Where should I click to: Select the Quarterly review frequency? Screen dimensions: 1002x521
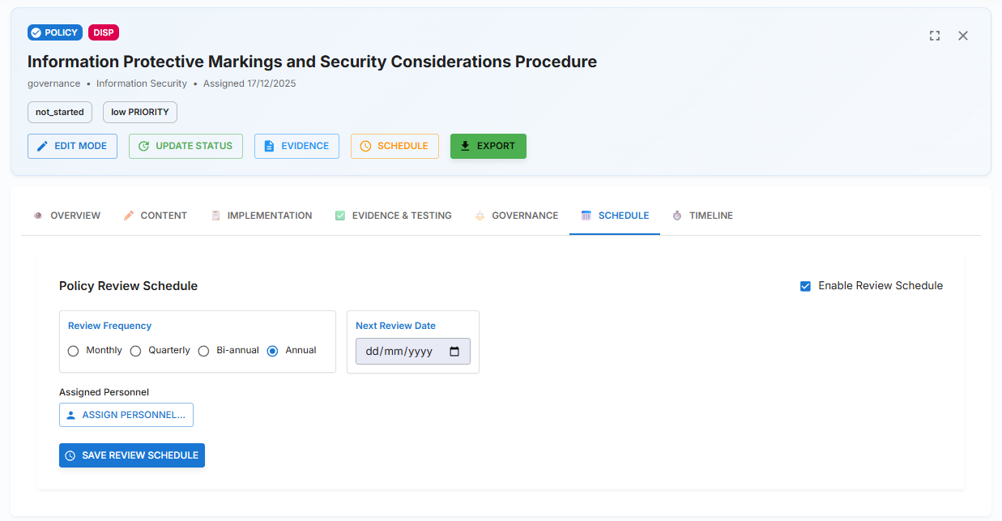click(136, 351)
